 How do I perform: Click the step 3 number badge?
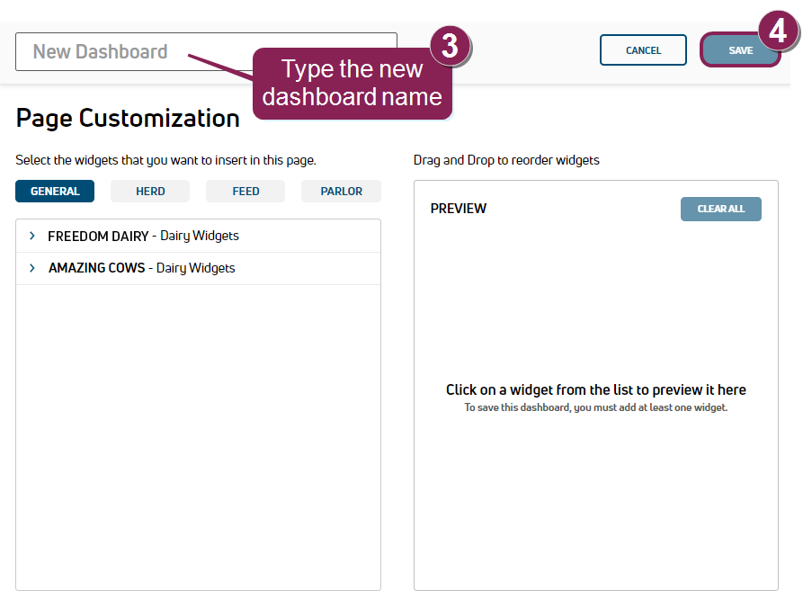click(x=451, y=47)
